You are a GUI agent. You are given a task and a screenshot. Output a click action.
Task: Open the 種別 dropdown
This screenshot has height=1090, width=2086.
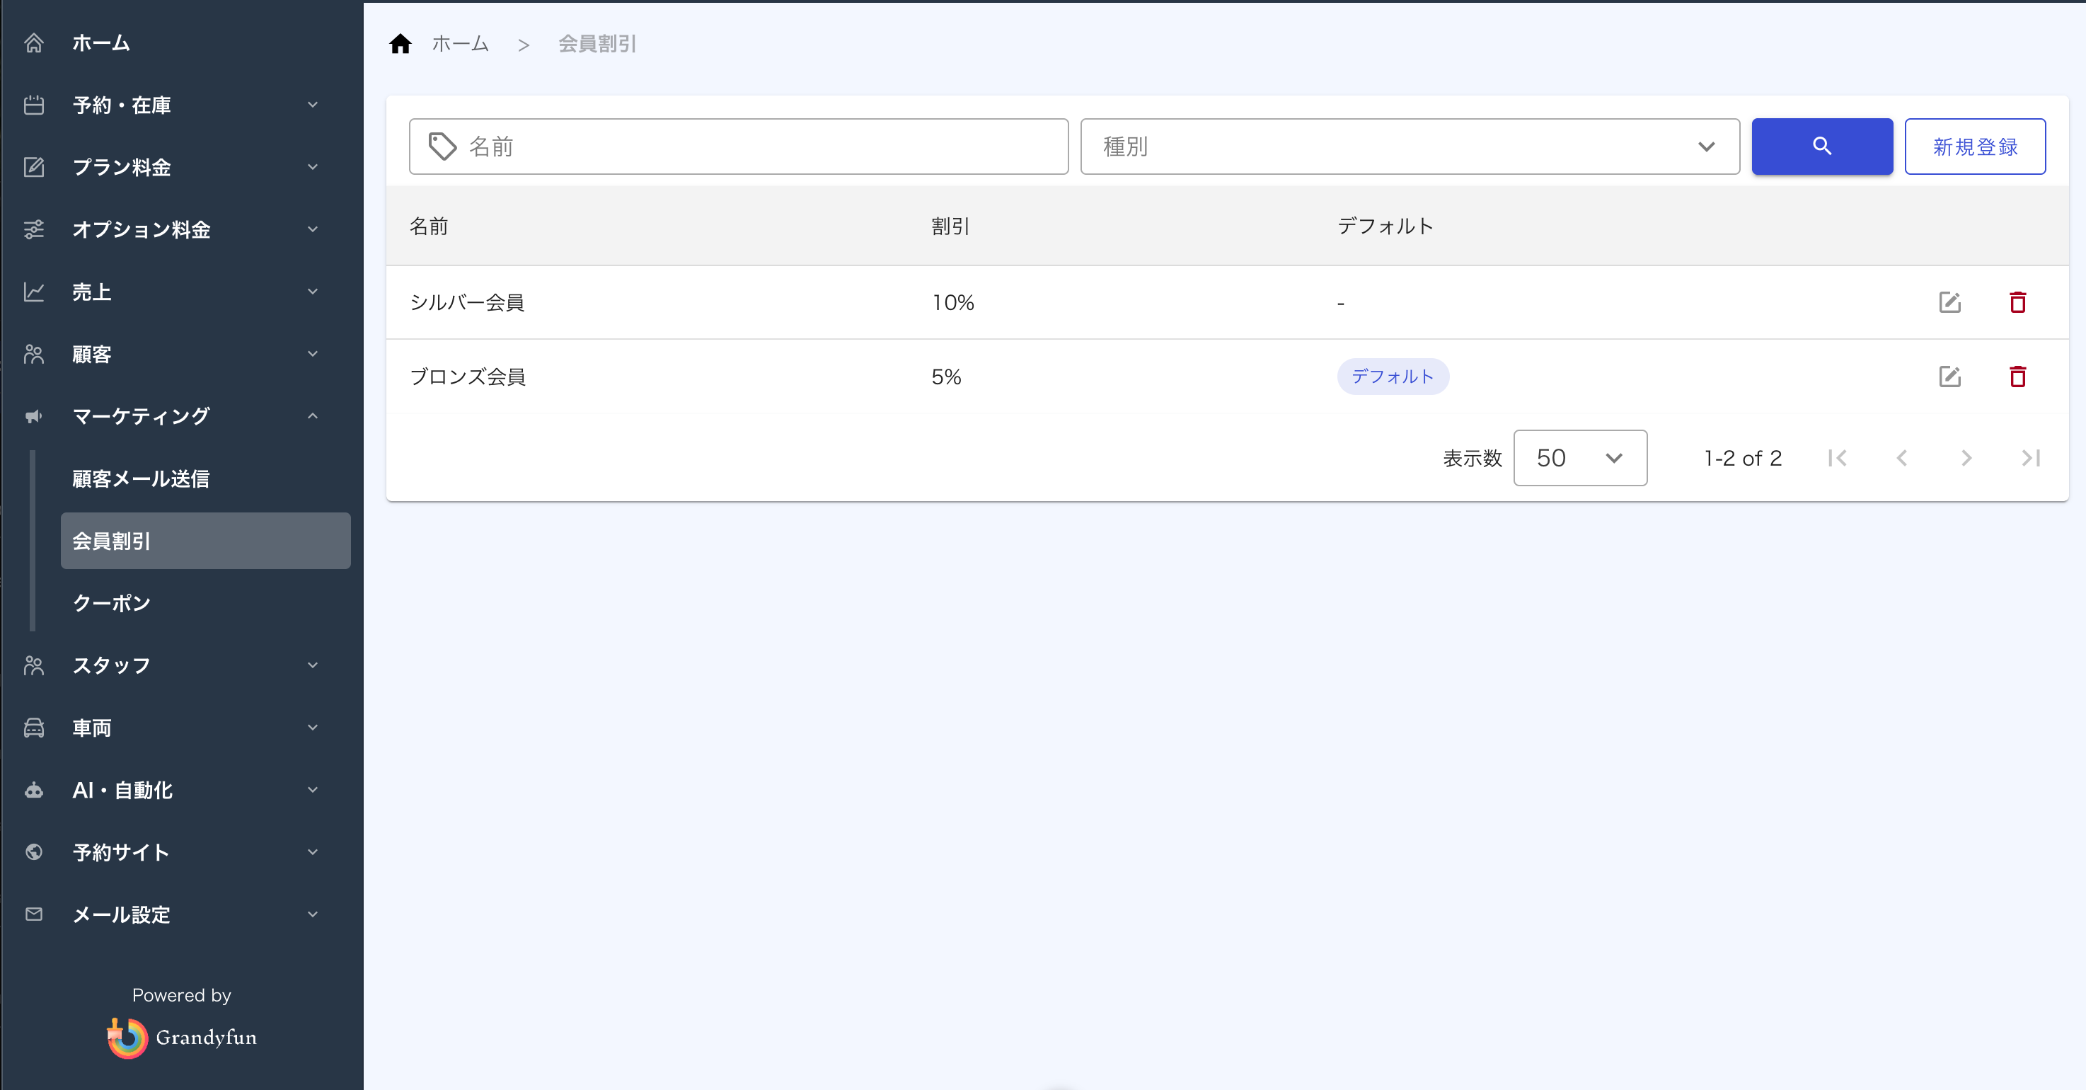click(1410, 147)
